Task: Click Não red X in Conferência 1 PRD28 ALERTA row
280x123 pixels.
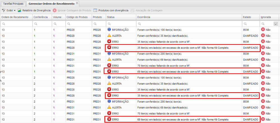Action: (263, 36)
